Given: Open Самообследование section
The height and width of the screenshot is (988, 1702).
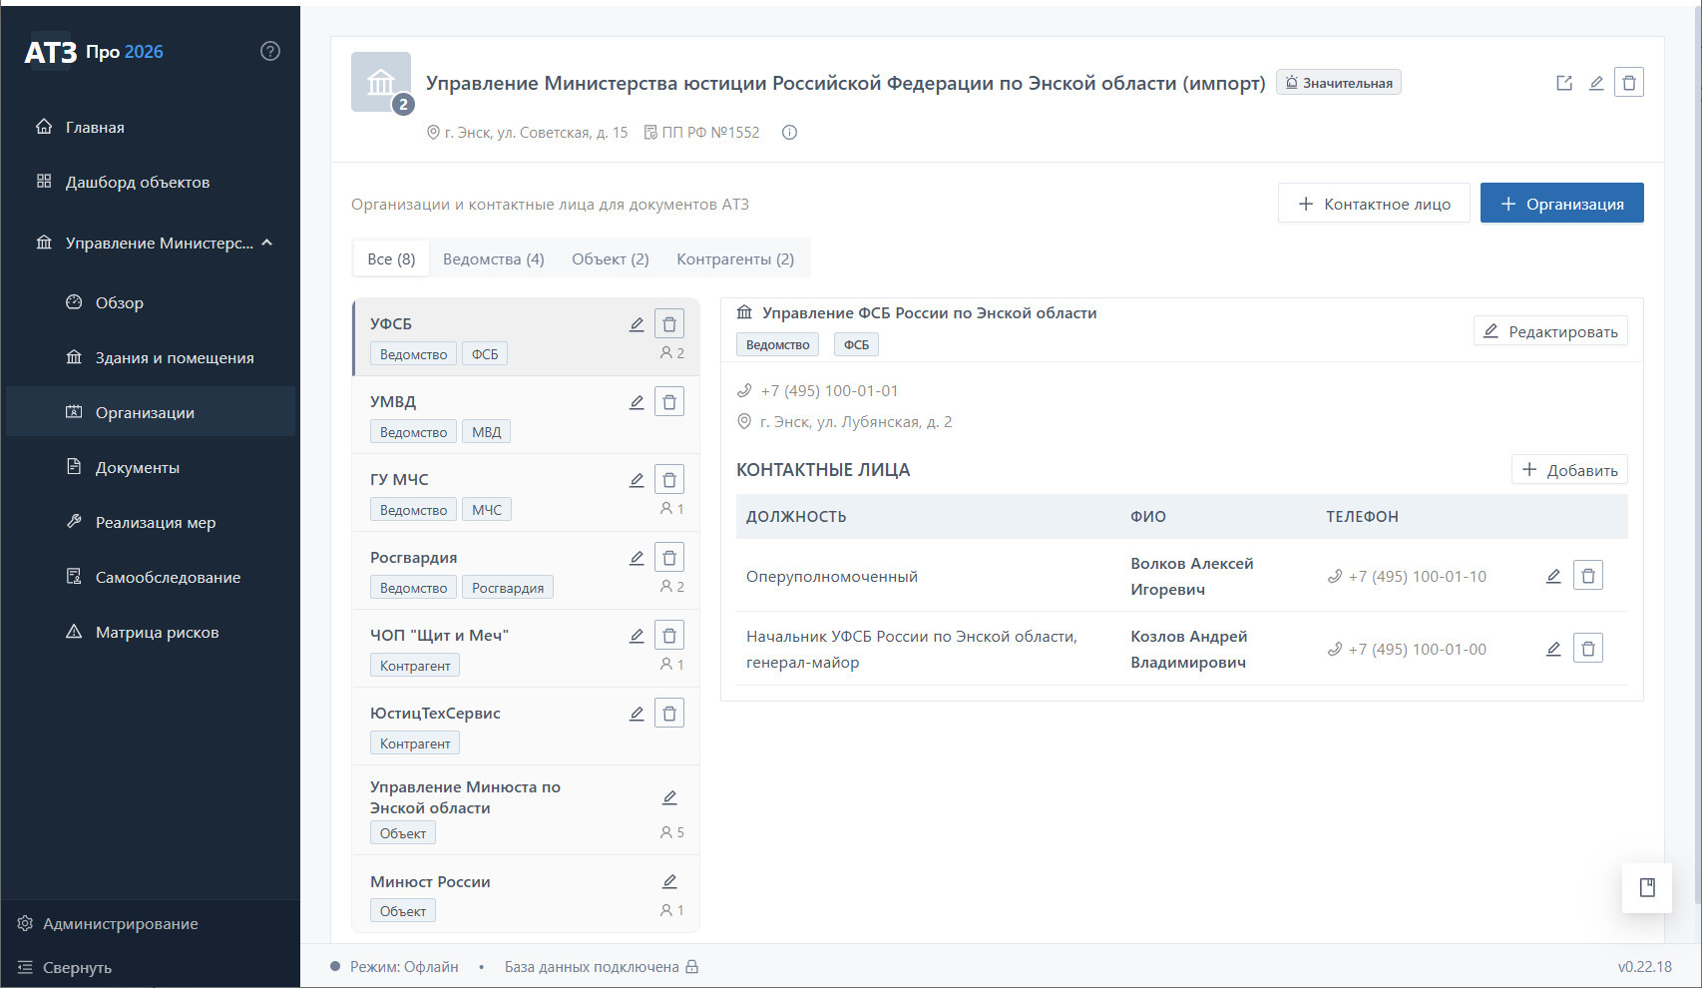Looking at the screenshot, I should (150, 577).
